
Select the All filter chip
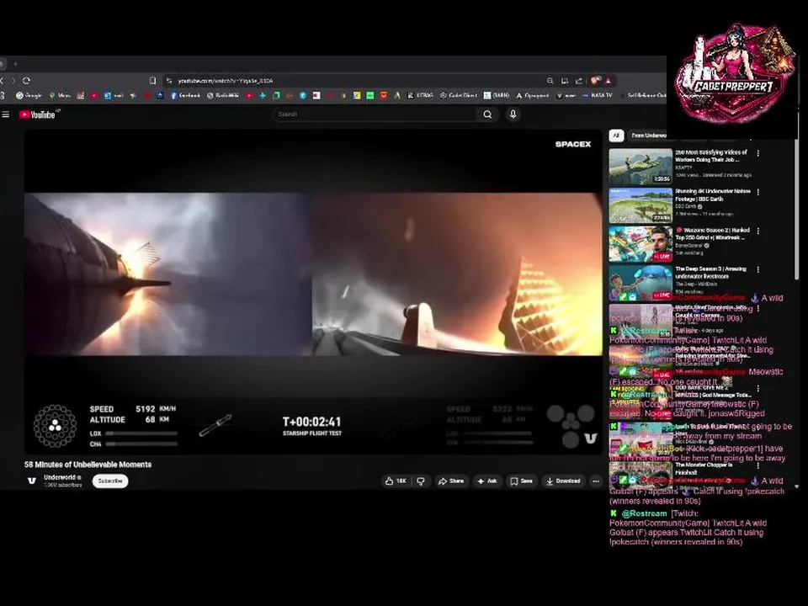(x=616, y=135)
